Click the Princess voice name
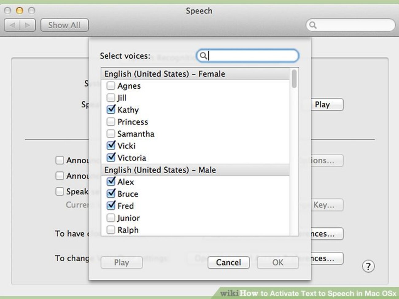 [133, 122]
